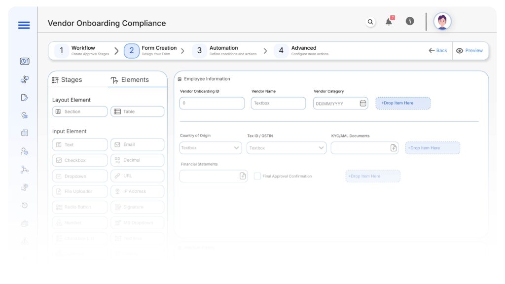Viewport: 505px width, 284px height.
Task: Click the Preview button
Action: pyautogui.click(x=469, y=50)
